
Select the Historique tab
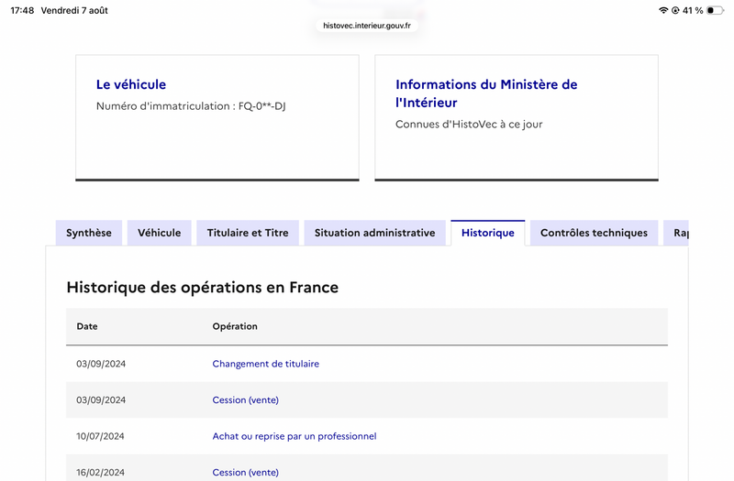488,233
